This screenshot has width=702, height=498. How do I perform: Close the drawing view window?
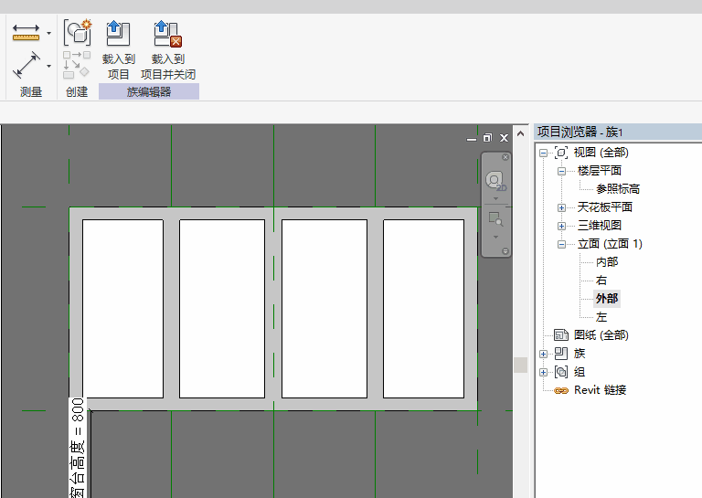click(x=505, y=138)
